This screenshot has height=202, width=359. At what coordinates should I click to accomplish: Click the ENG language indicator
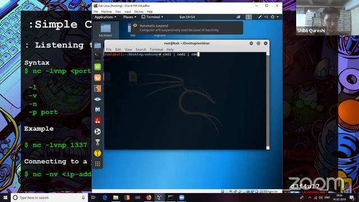328,198
